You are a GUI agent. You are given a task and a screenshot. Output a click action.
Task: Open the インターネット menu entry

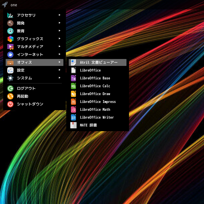pos(35,55)
